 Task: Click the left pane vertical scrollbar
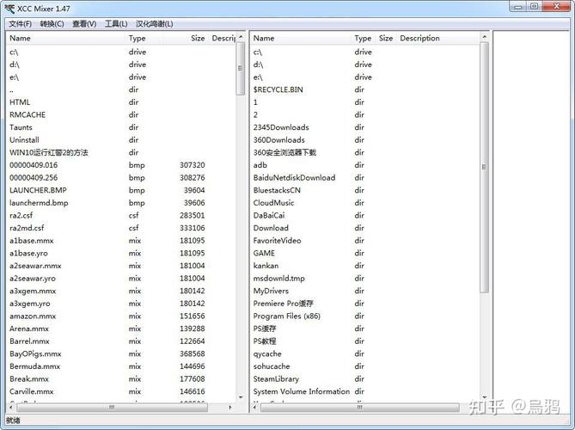click(241, 215)
